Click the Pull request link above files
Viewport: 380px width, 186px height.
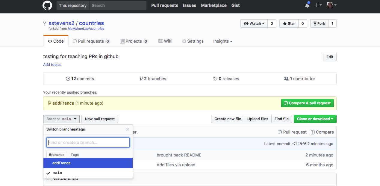293,132
